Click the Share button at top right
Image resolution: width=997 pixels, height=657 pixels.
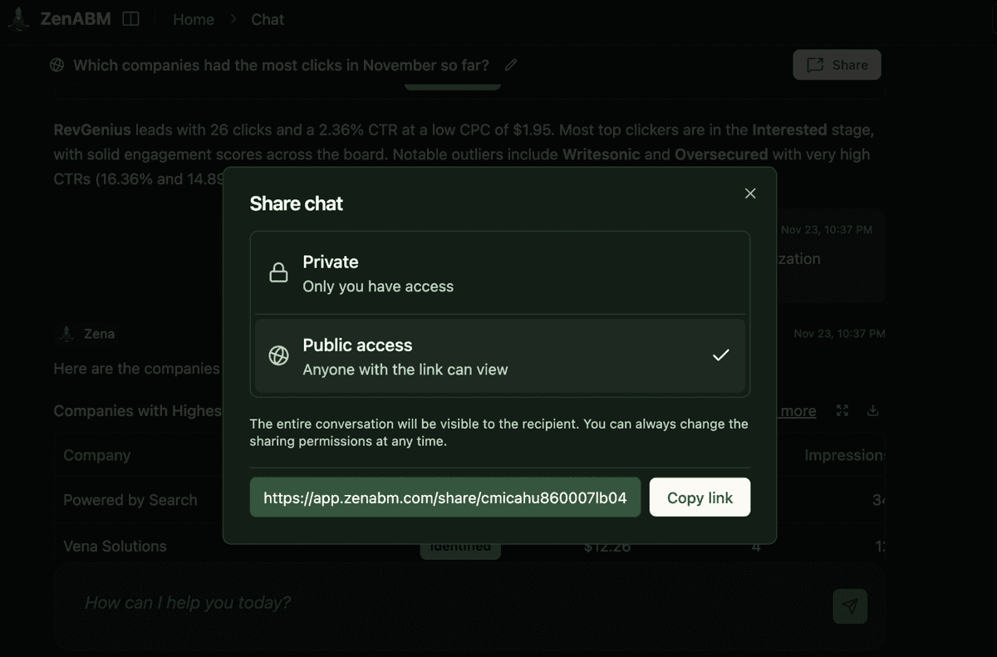(x=837, y=65)
